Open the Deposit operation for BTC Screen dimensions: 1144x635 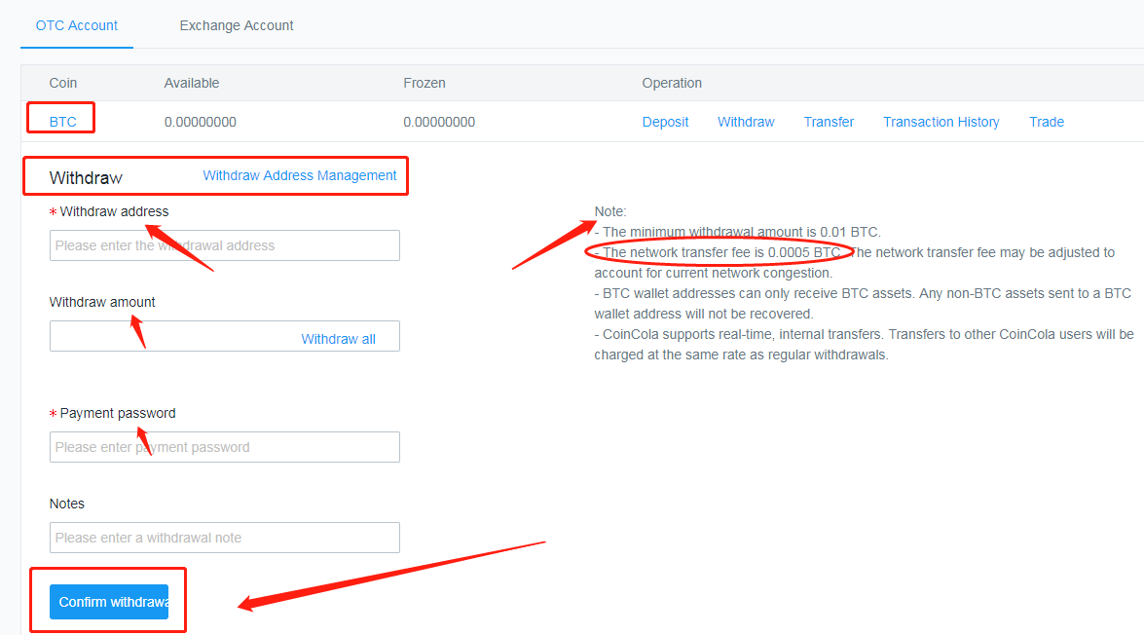665,122
